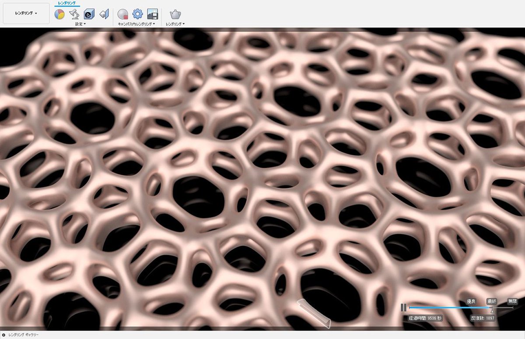
Task: Click the 反復数 1897 readout
Action: pos(483,318)
